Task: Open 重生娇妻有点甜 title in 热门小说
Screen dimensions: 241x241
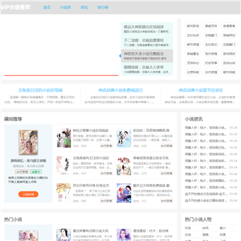Action: (91, 231)
